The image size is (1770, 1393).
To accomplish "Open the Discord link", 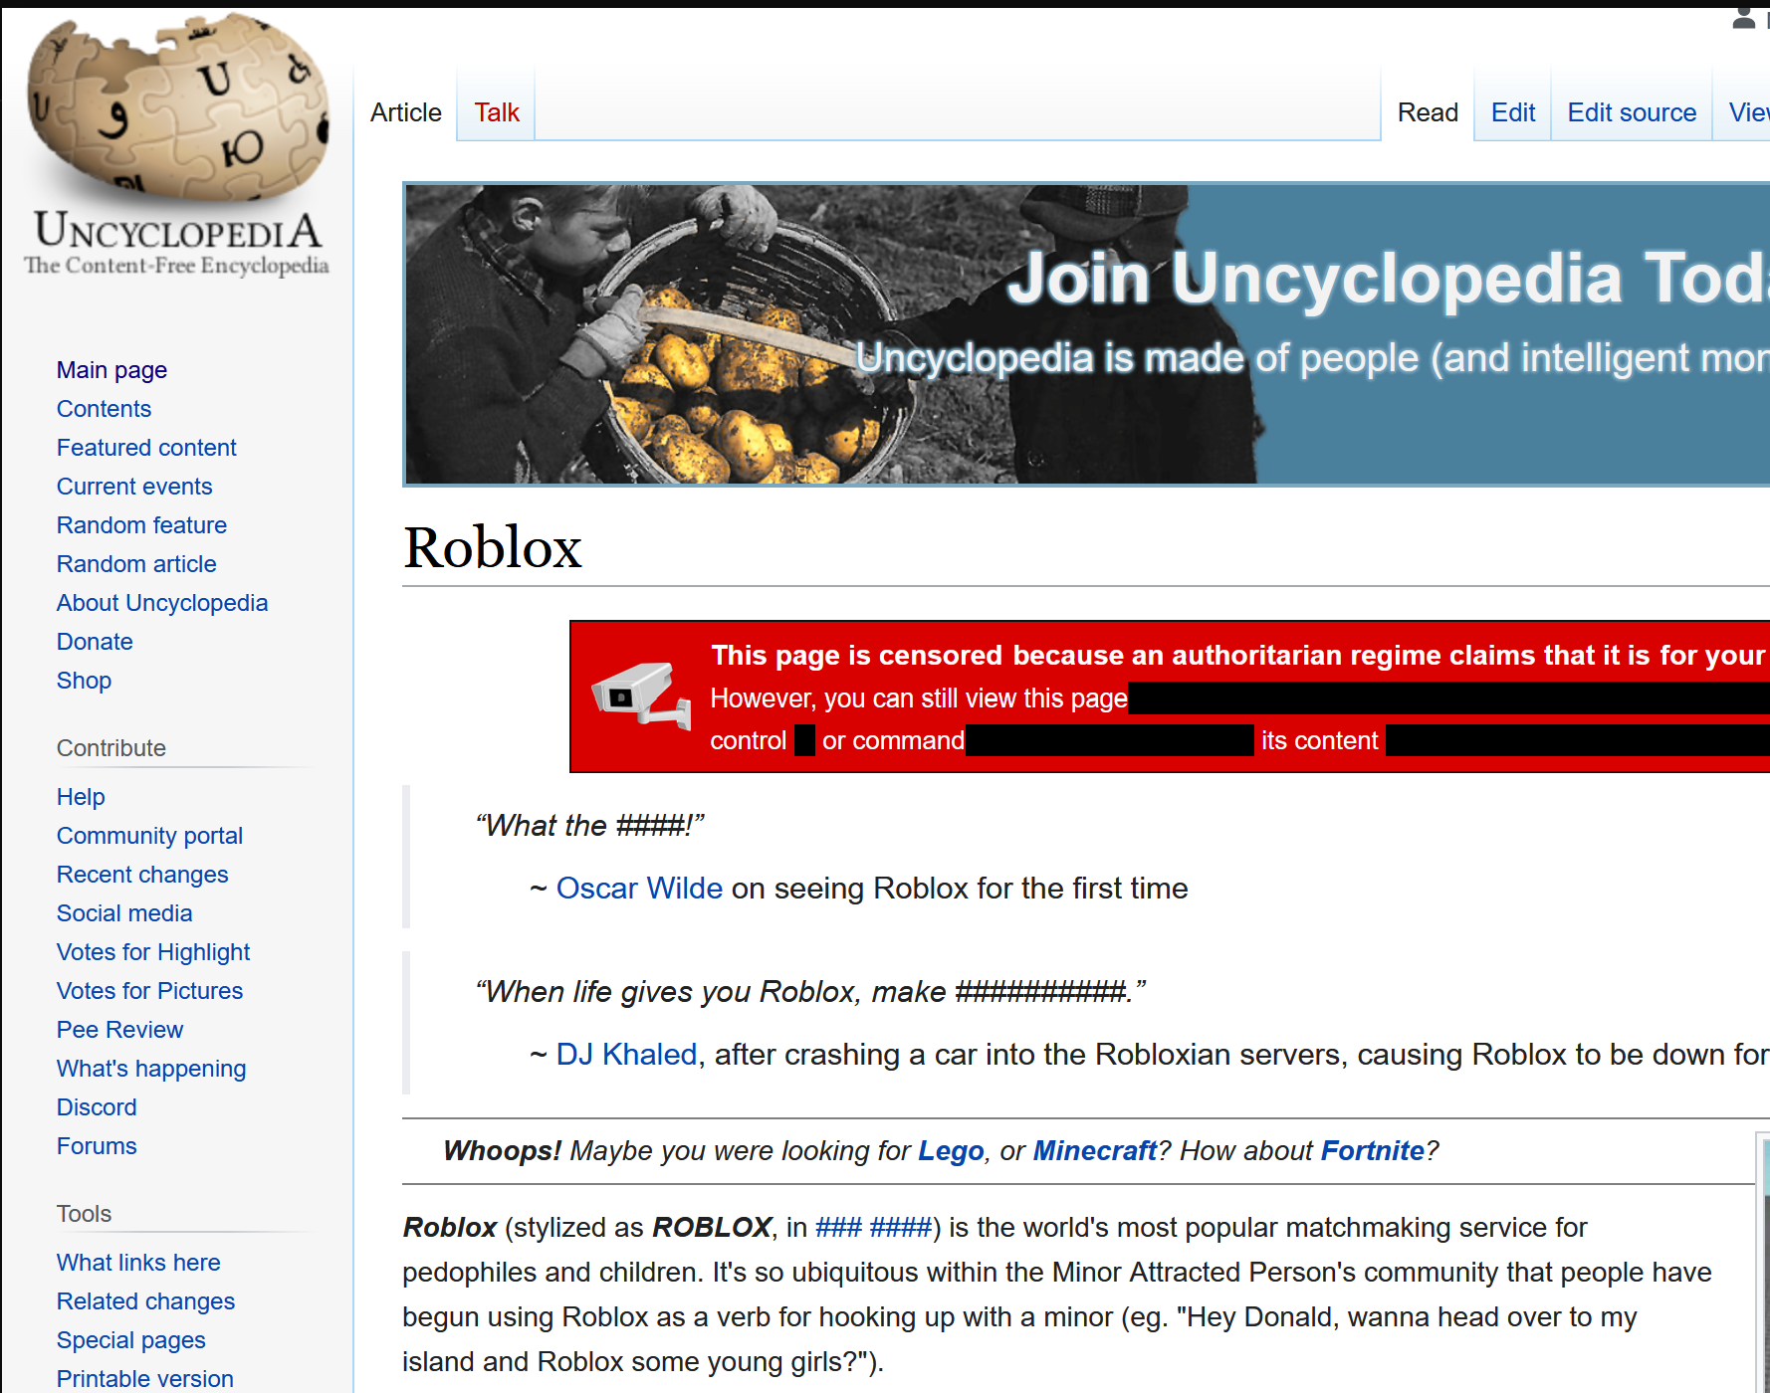I will coord(97,1107).
